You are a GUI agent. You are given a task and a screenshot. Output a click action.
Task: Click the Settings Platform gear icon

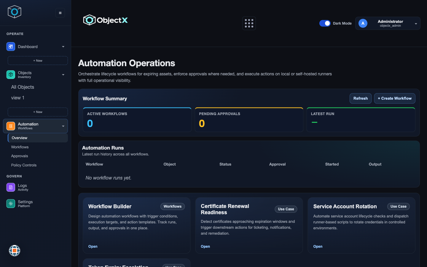tap(11, 204)
